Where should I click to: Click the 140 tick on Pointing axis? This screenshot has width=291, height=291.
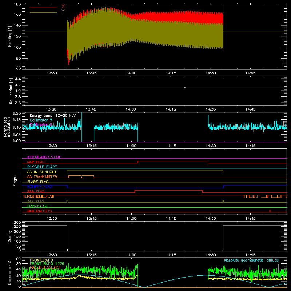click(17, 25)
